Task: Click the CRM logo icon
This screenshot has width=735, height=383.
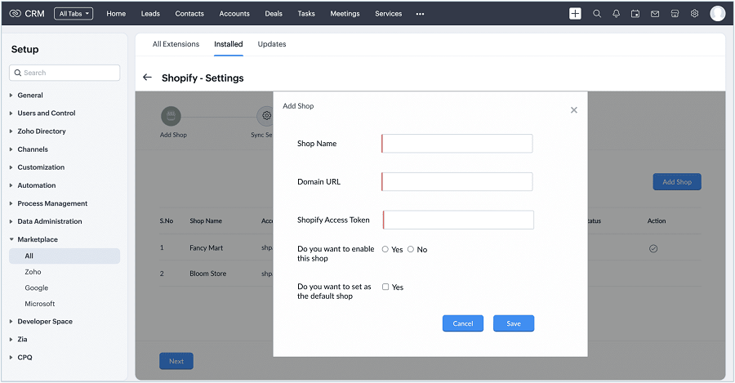Action: 15,14
